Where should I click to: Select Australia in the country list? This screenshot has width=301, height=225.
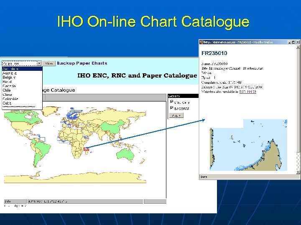[x=22, y=73]
